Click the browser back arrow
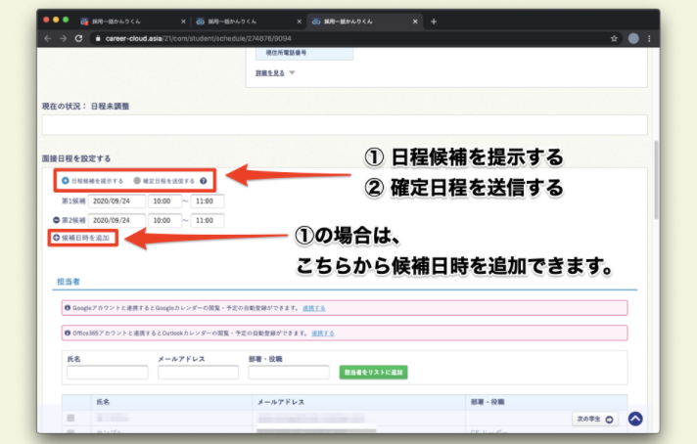Image resolution: width=697 pixels, height=444 pixels. pos(48,38)
